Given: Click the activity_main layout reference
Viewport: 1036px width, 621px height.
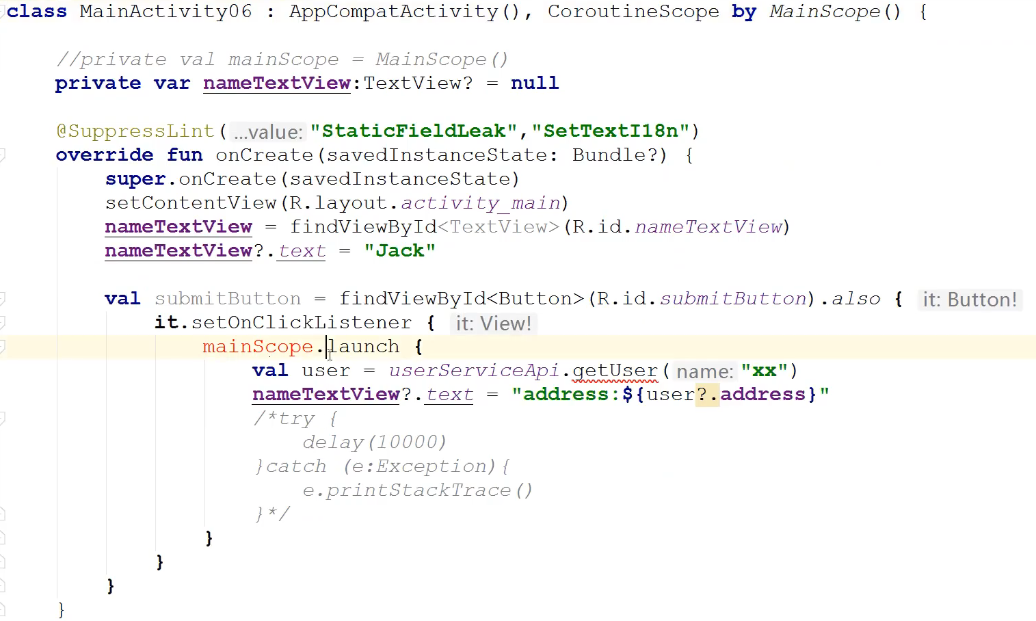Looking at the screenshot, I should pos(480,203).
